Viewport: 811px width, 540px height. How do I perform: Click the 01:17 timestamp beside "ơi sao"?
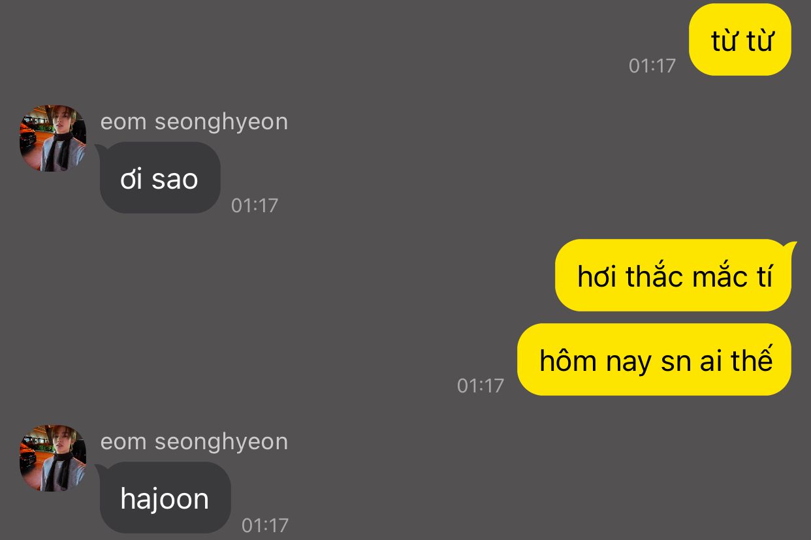pyautogui.click(x=255, y=206)
